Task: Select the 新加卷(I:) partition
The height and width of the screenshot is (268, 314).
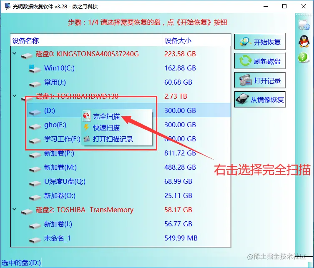Action: (58, 224)
